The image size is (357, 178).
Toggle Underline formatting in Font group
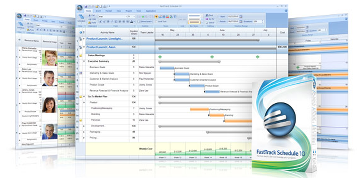(x=116, y=22)
